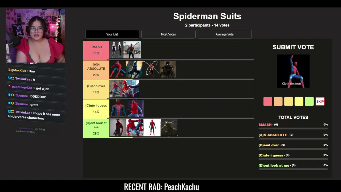This screenshot has width=341, height=192.
Task: Select Twixinkaa's chat message A
Action: tap(36, 79)
